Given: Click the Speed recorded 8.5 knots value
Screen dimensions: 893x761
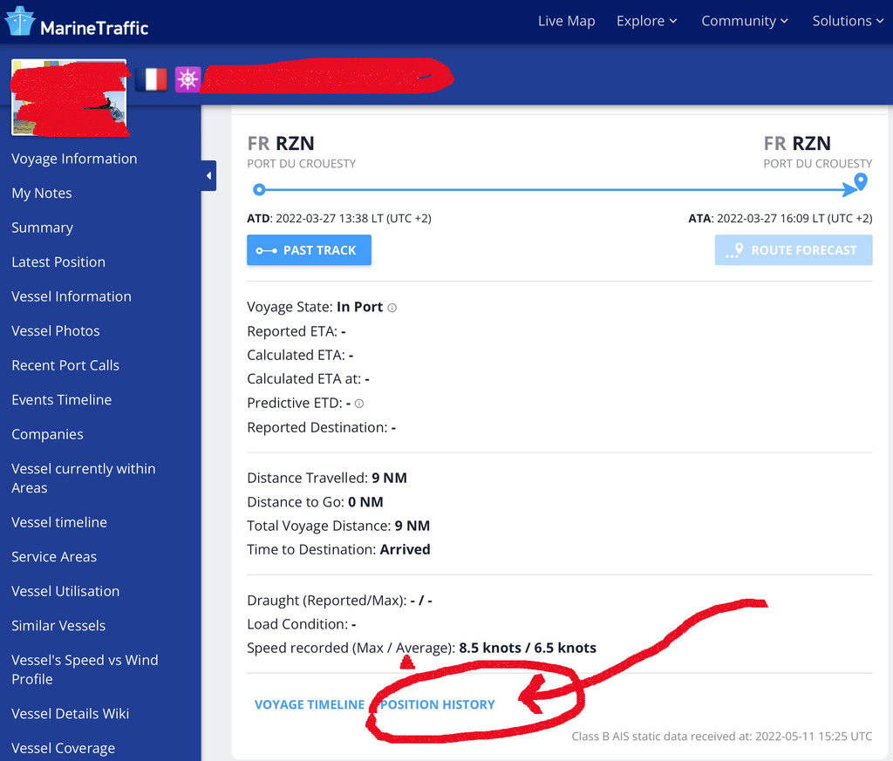Looking at the screenshot, I should [490, 649].
